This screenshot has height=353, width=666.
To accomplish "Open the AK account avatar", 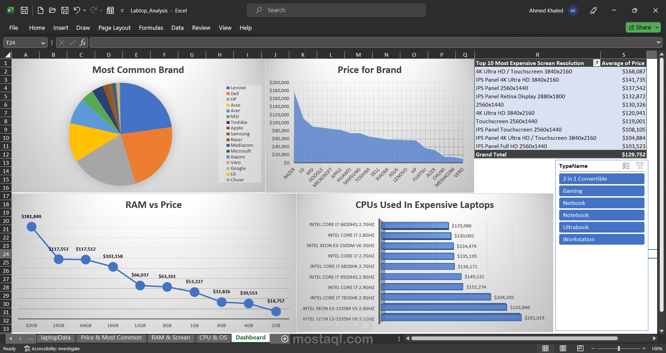I will [x=573, y=10].
